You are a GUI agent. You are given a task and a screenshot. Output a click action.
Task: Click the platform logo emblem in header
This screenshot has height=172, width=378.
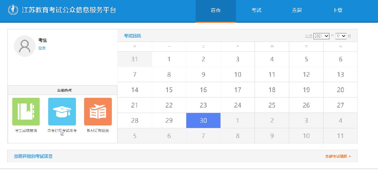[13, 10]
